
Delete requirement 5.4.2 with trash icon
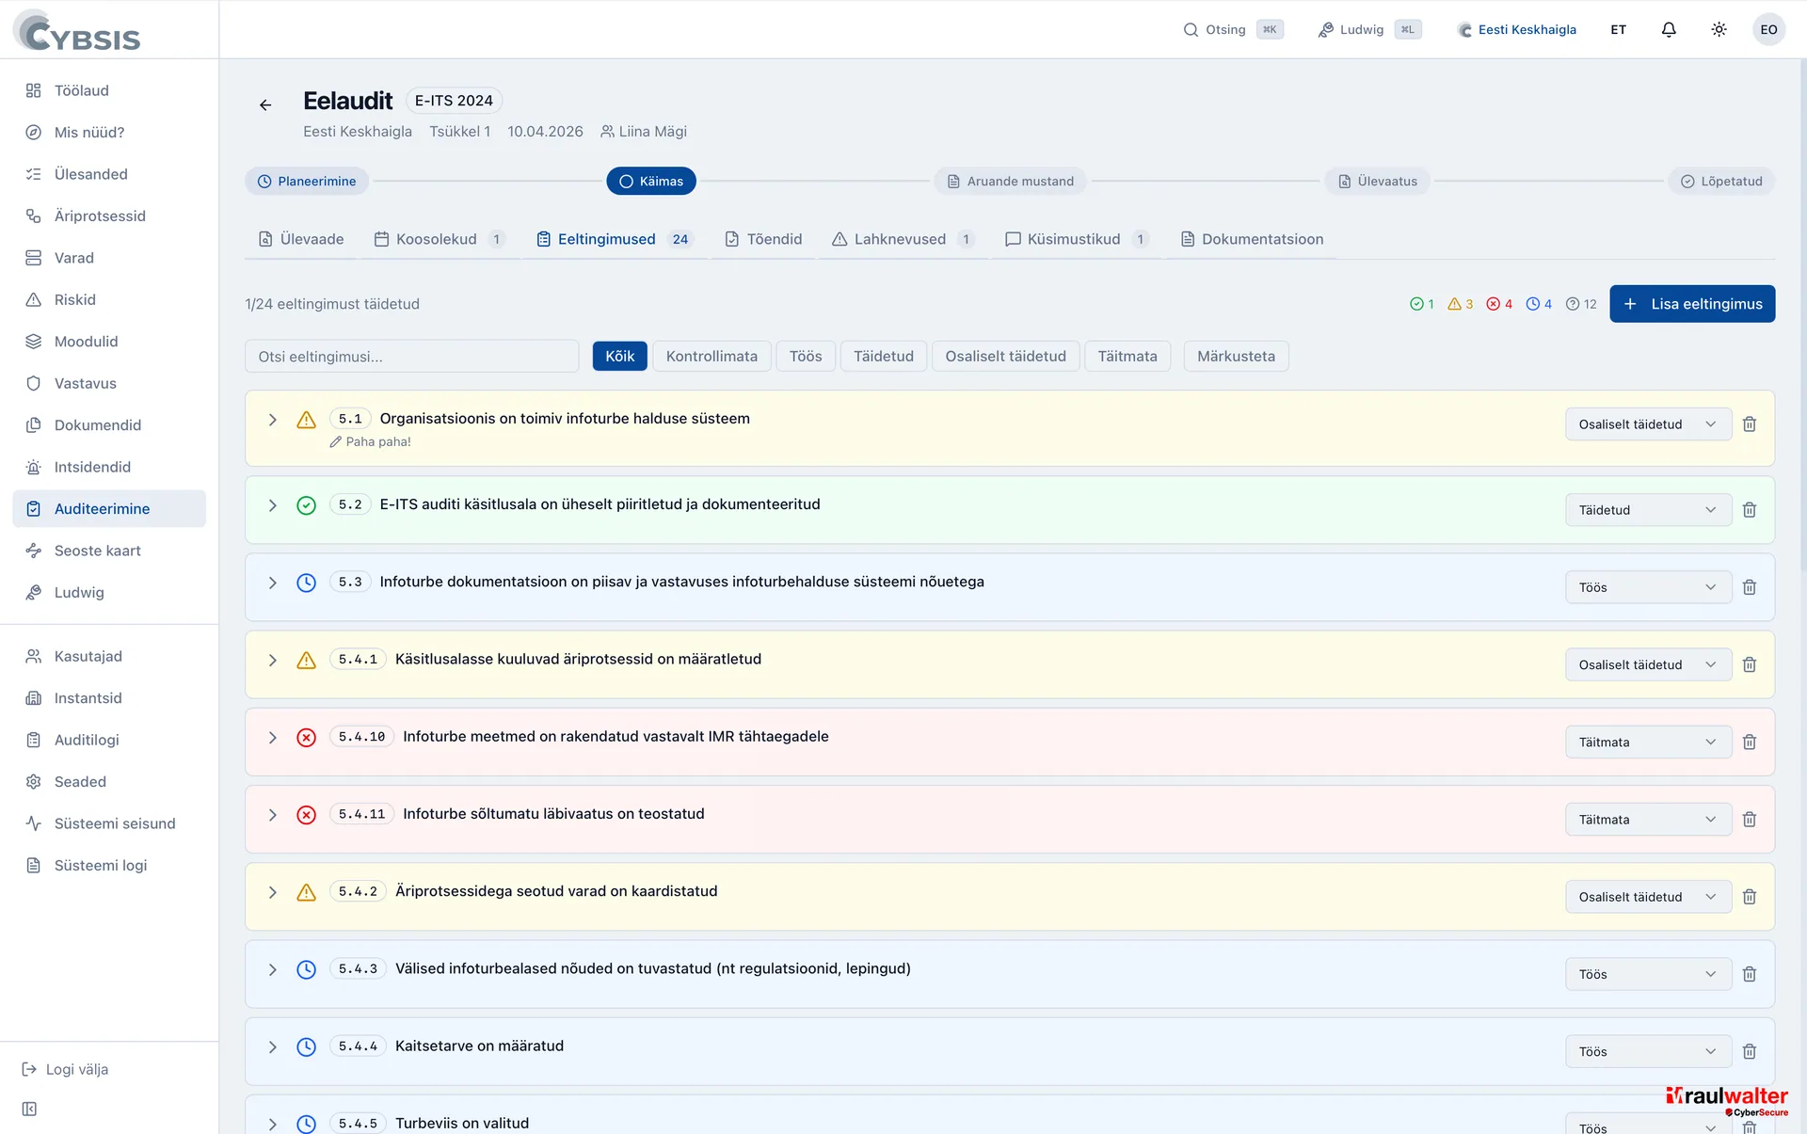pos(1750,897)
